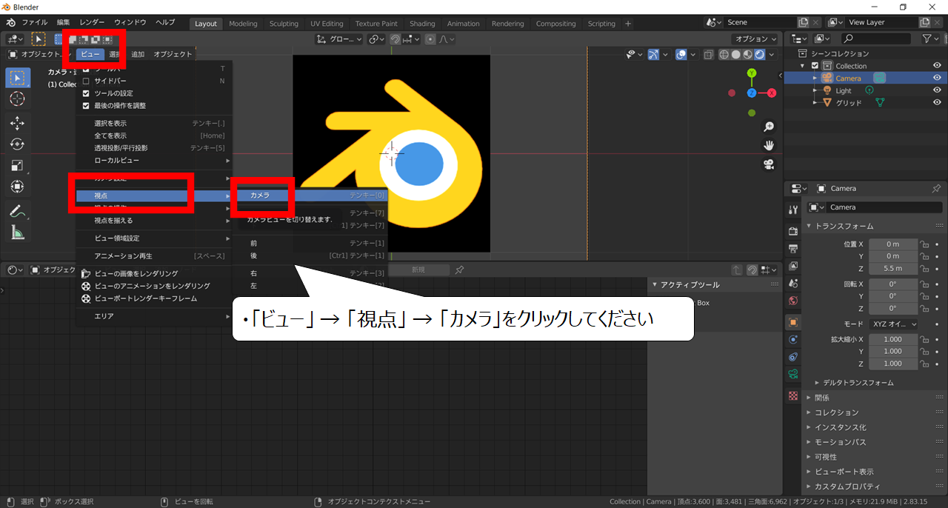The width and height of the screenshot is (948, 508).
Task: Switch to the Sculpting workspace tab
Action: (284, 24)
